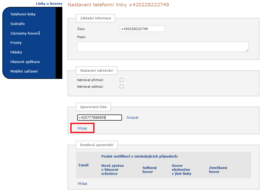Click the Linky a hovory heading
The width and height of the screenshot is (261, 191).
pos(49,4)
